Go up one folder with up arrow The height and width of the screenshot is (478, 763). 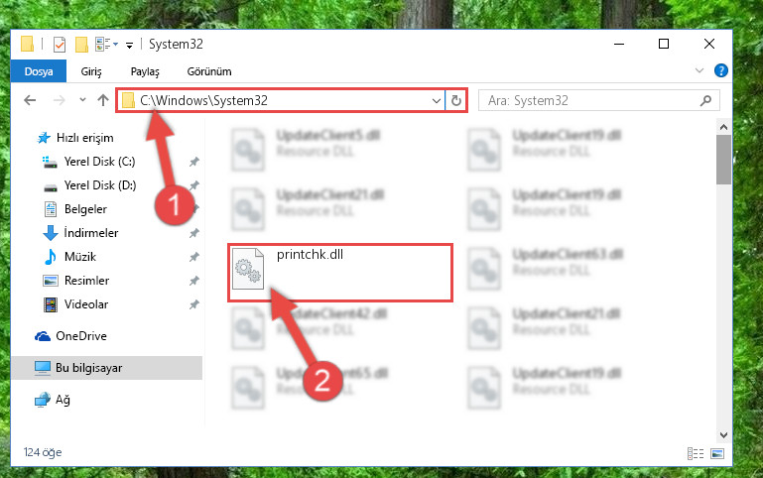pyautogui.click(x=102, y=100)
